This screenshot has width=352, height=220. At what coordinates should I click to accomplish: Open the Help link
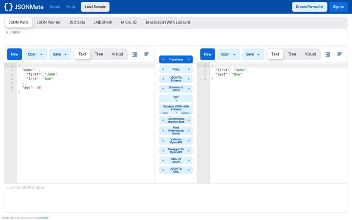pos(71,7)
